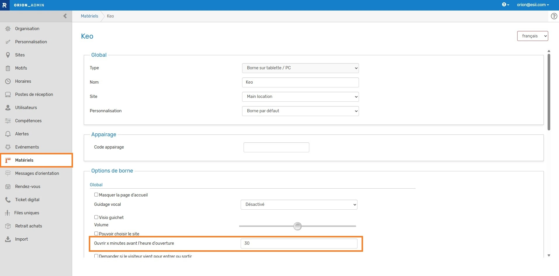Open the français language selector

(532, 36)
